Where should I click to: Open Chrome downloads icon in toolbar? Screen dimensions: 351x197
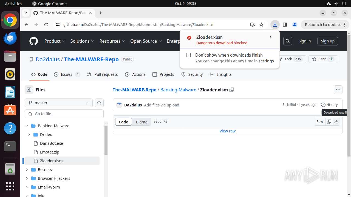(275, 25)
